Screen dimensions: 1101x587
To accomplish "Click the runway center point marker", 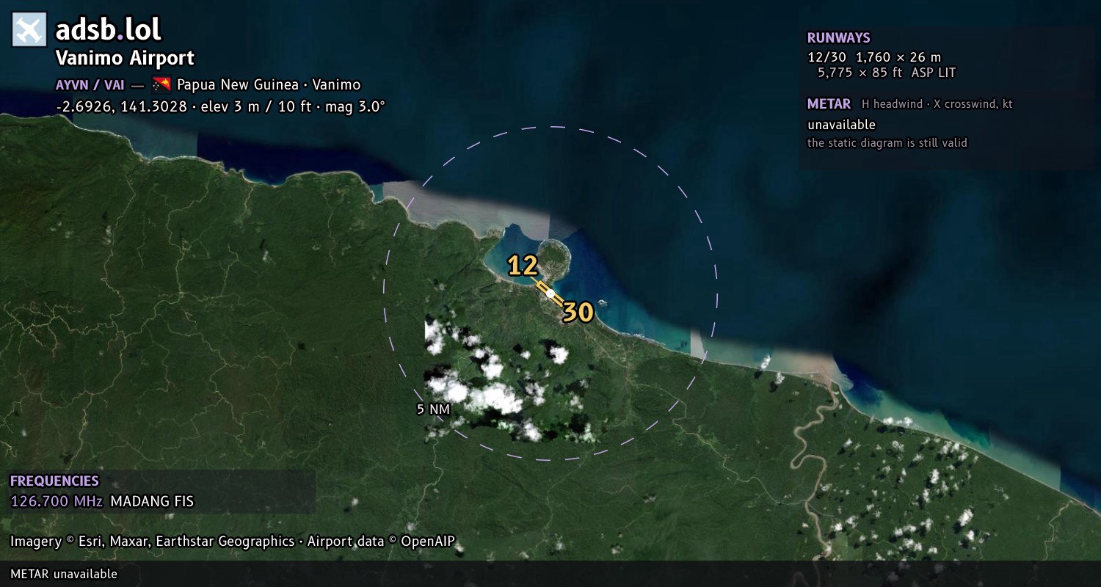I will point(550,293).
